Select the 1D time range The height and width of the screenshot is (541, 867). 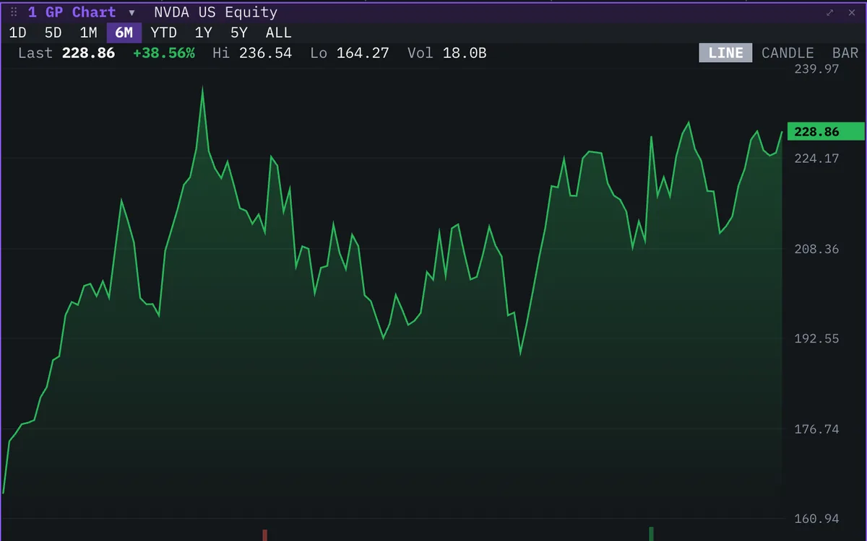tap(17, 32)
